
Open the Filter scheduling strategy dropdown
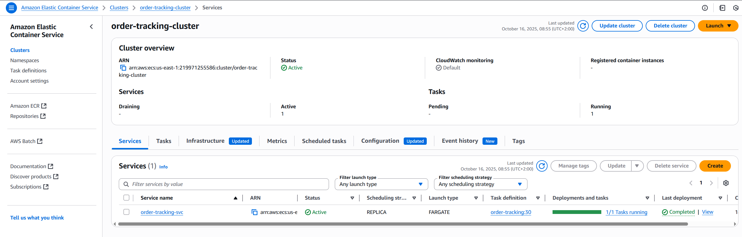click(480, 184)
